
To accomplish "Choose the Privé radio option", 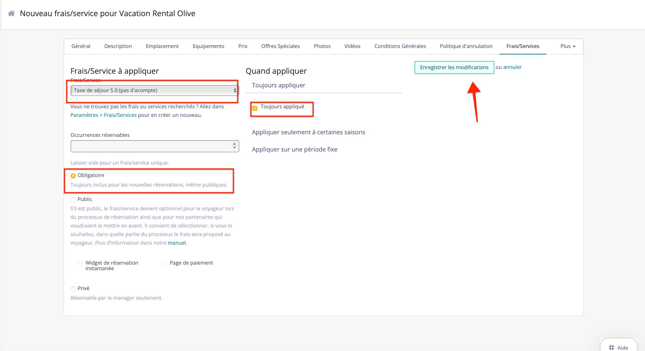I will tap(73, 289).
